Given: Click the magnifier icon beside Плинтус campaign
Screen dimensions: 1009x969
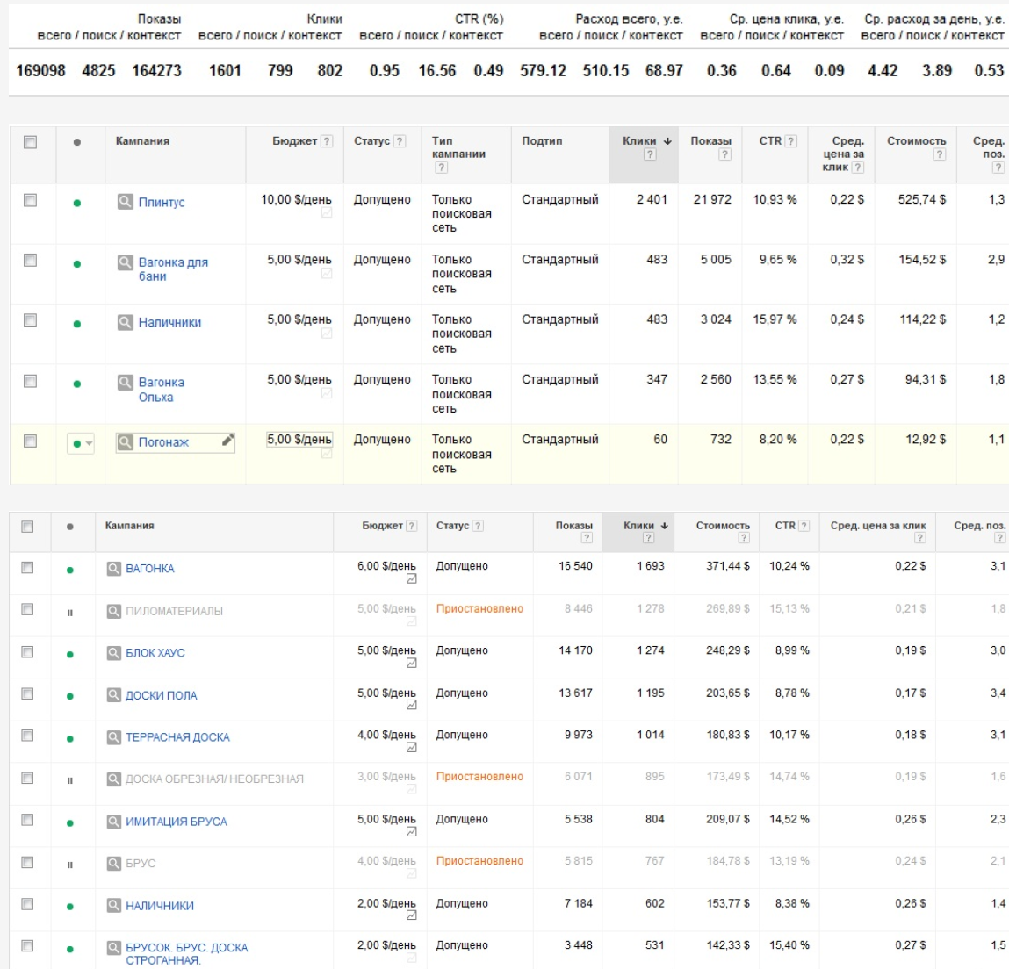Looking at the screenshot, I should (126, 202).
